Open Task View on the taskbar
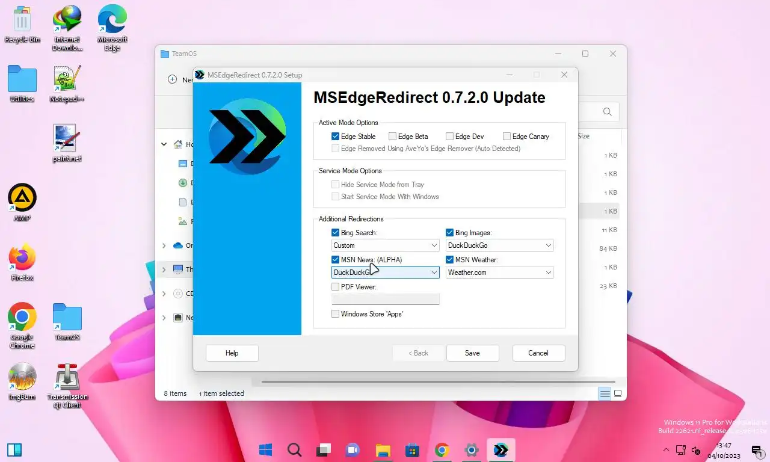 (x=324, y=449)
